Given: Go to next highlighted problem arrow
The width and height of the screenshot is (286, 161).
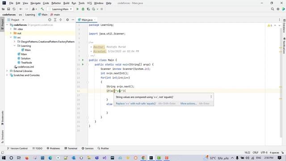Looking at the screenshot, I should (x=279, y=25).
